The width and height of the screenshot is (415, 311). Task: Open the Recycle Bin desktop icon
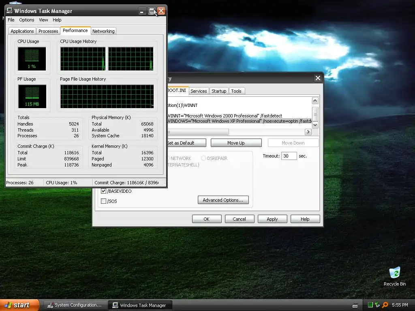pyautogui.click(x=395, y=276)
